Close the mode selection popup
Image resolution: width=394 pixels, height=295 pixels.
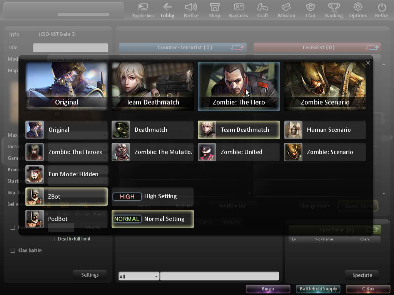click(x=368, y=63)
